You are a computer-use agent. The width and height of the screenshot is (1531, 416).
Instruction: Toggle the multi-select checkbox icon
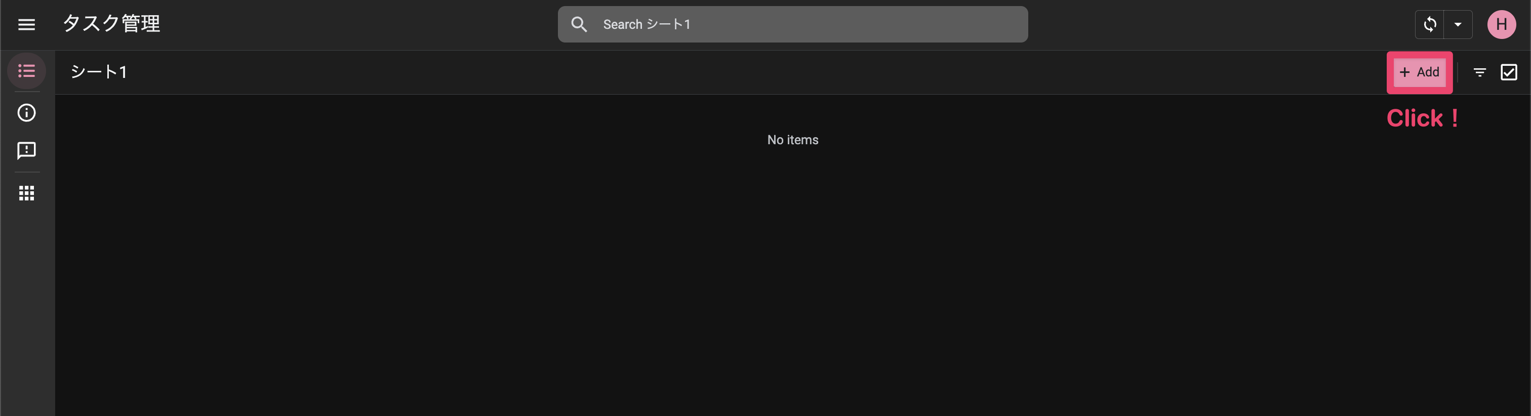(x=1509, y=72)
